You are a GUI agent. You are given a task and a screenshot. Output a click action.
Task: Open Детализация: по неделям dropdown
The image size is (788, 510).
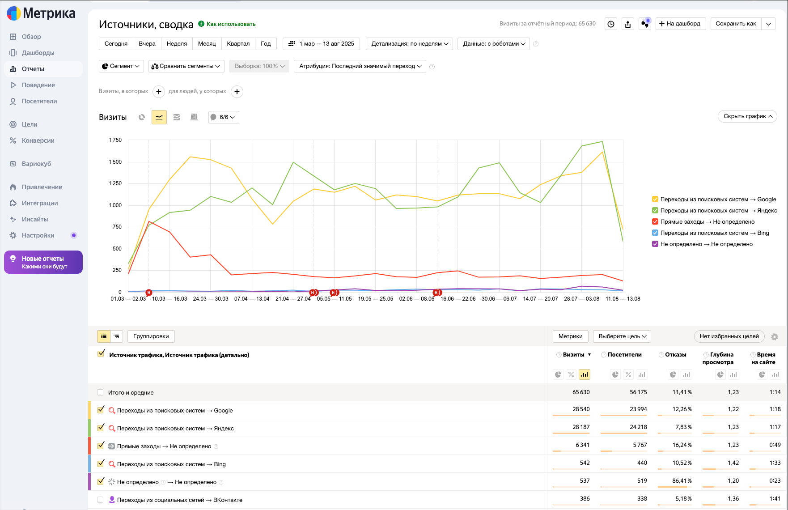click(x=409, y=44)
